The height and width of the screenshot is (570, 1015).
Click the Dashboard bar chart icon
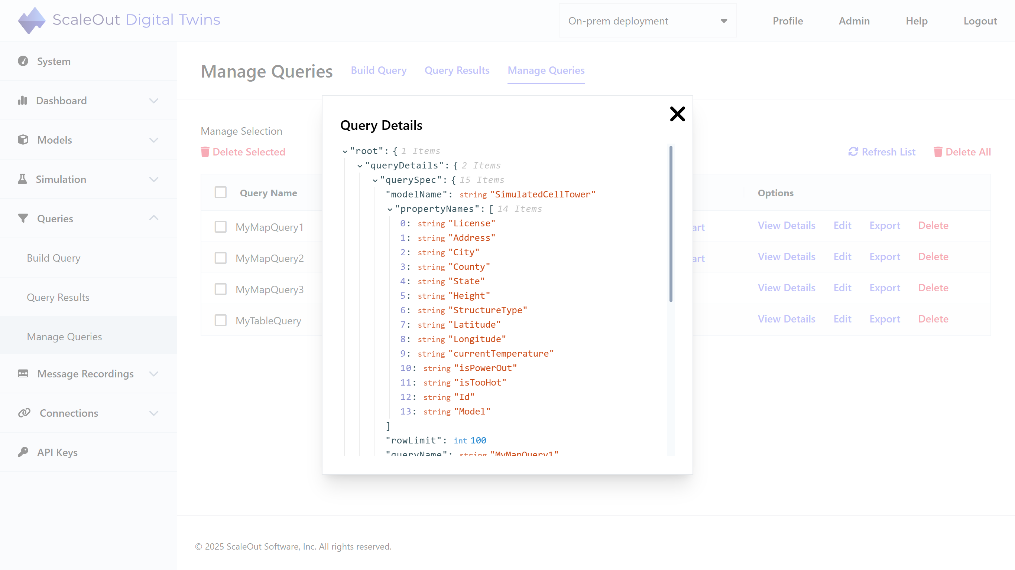click(x=22, y=100)
